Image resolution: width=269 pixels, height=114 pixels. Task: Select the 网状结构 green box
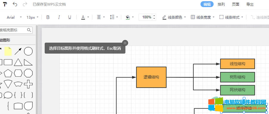237,90
